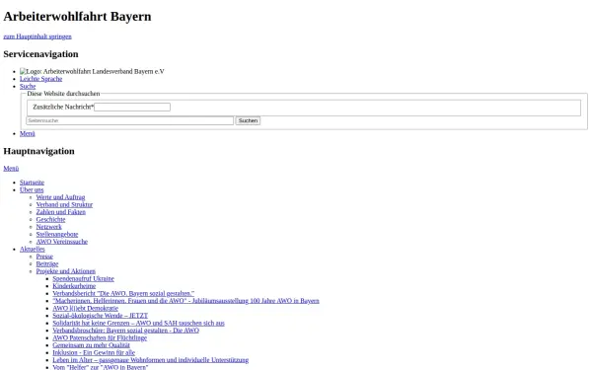Visit the Geschichte page
Screen dimensions: 592x370
coord(51,219)
